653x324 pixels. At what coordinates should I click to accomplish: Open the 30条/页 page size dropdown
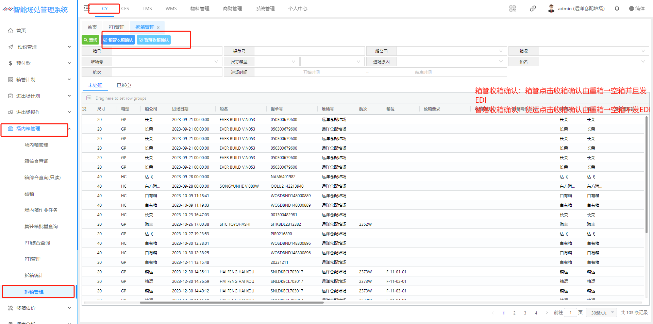click(601, 313)
